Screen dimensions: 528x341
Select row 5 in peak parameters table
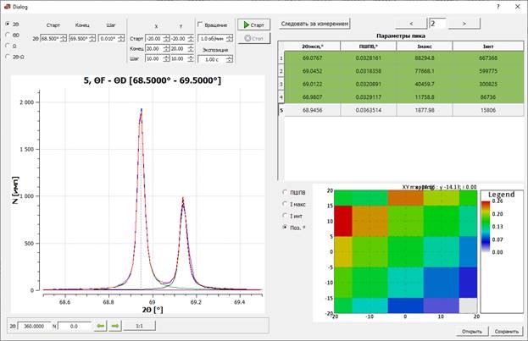pyautogui.click(x=282, y=110)
